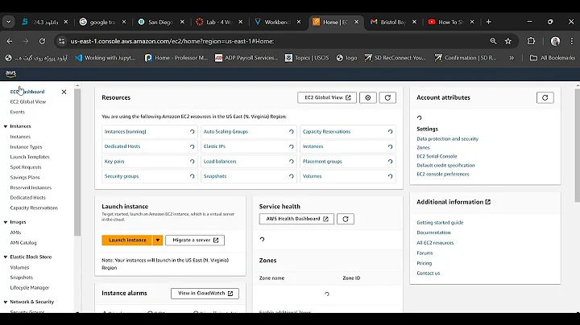Refresh the Account attributes panel
The width and height of the screenshot is (580, 325).
(x=545, y=97)
